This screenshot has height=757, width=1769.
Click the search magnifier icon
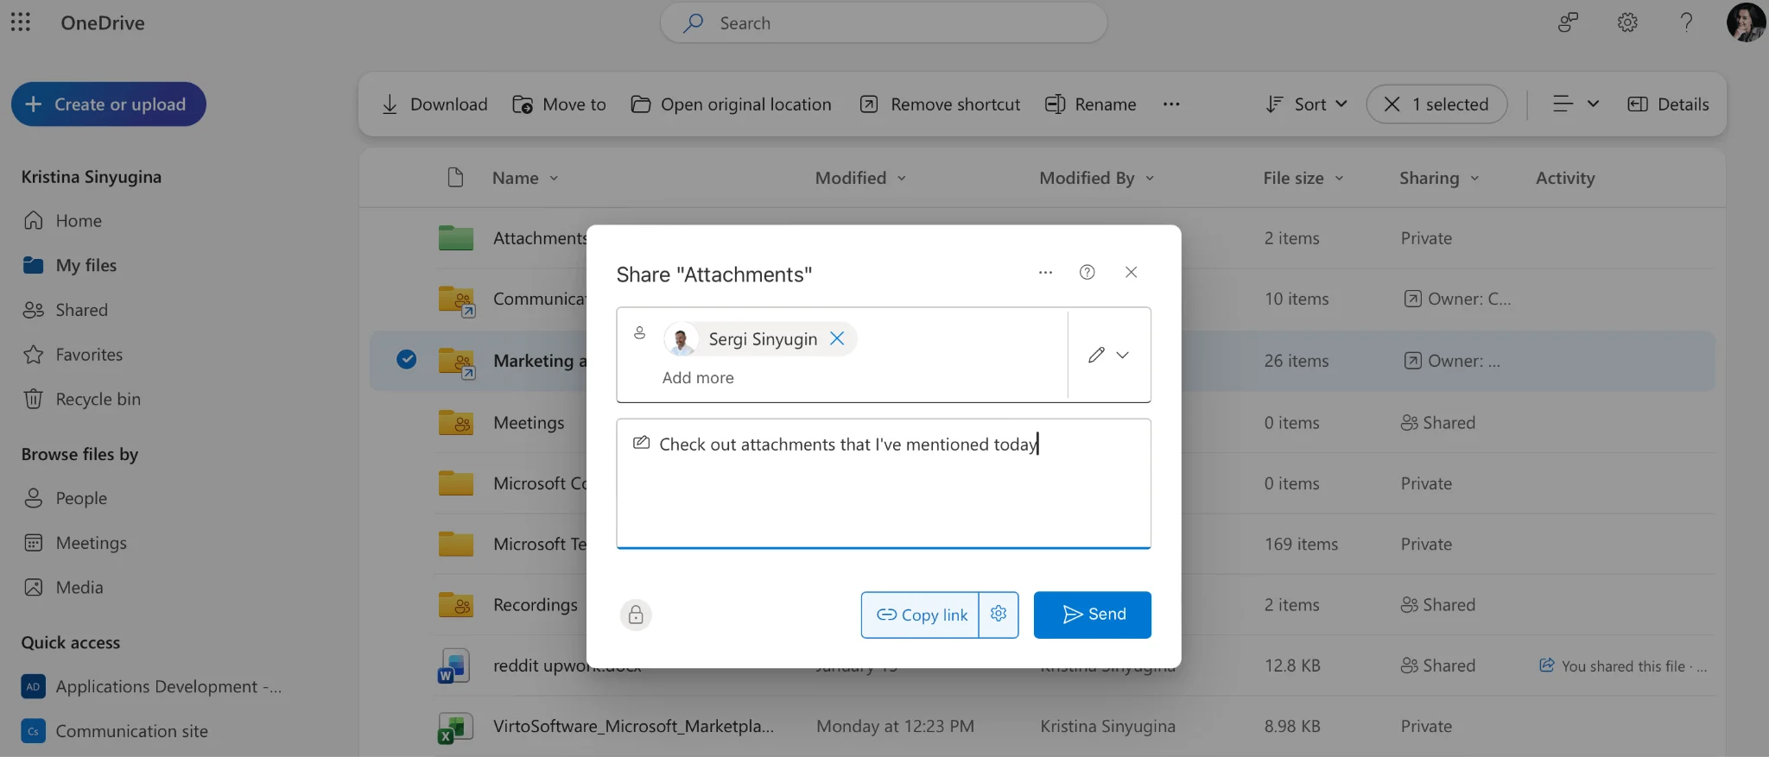point(693,23)
